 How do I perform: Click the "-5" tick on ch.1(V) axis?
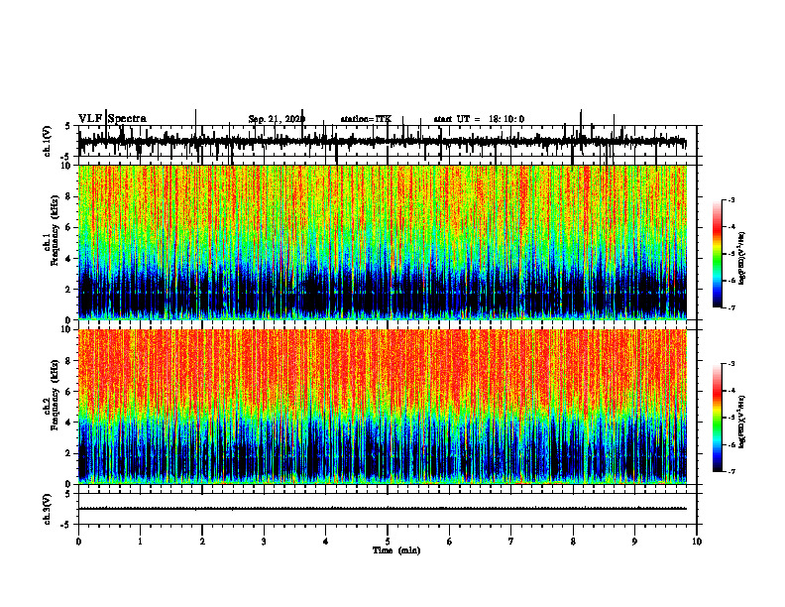67,156
